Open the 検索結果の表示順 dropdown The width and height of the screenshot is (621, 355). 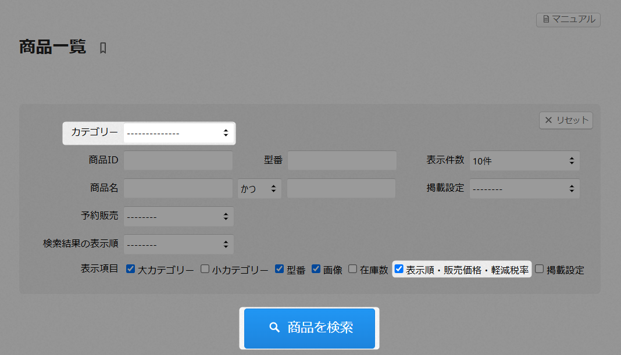point(178,245)
